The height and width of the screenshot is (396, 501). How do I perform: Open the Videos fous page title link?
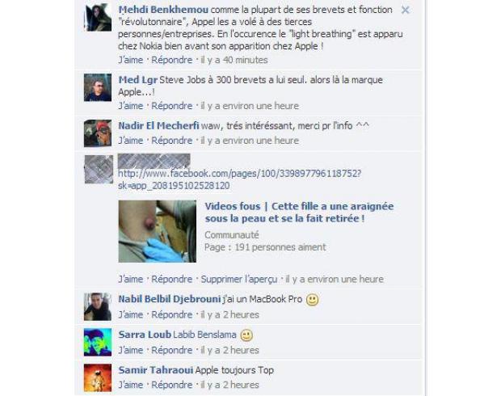click(299, 213)
